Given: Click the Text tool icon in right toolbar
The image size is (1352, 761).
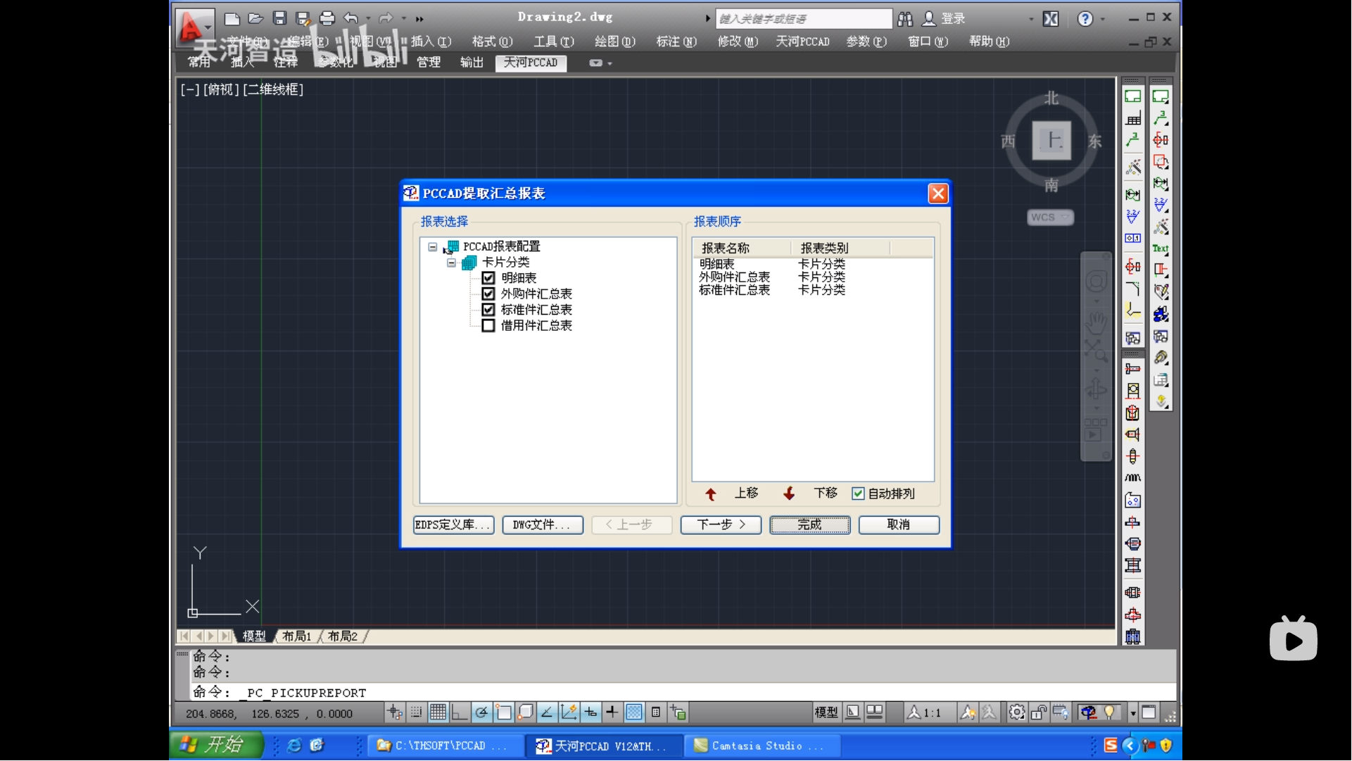Looking at the screenshot, I should pos(1161,249).
